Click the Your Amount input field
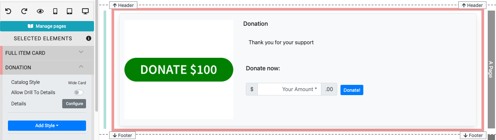The width and height of the screenshot is (496, 140). (289, 89)
